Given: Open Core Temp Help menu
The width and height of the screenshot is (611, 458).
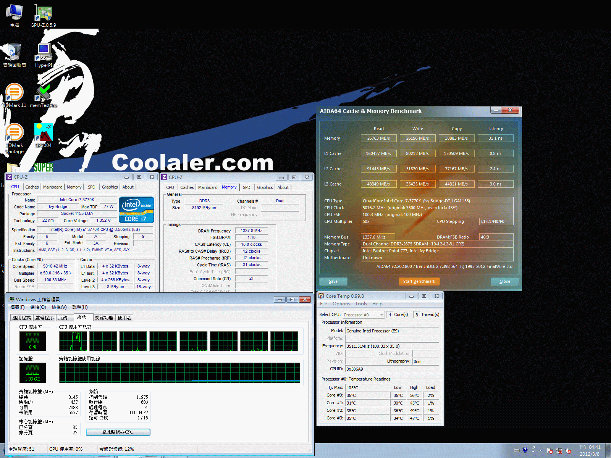Looking at the screenshot, I should 377,304.
